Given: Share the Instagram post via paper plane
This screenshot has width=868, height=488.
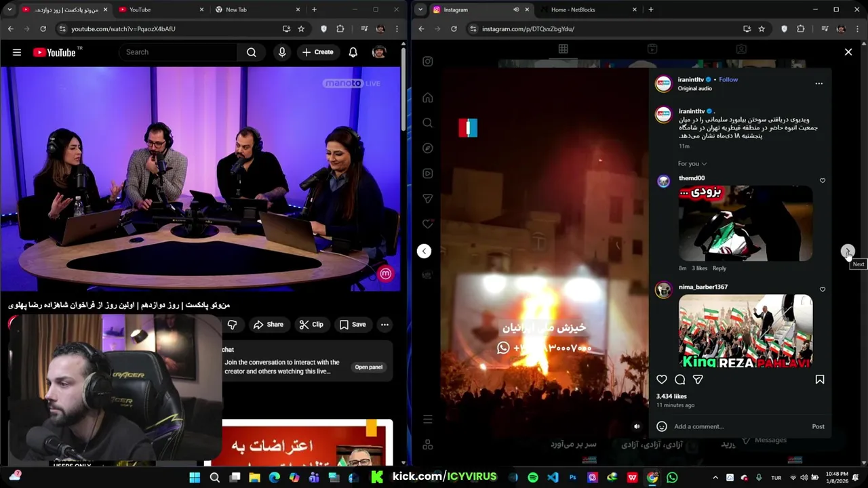Looking at the screenshot, I should pos(698,380).
